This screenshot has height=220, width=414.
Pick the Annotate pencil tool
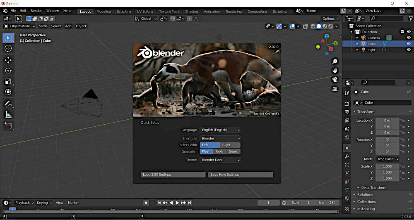click(8, 103)
